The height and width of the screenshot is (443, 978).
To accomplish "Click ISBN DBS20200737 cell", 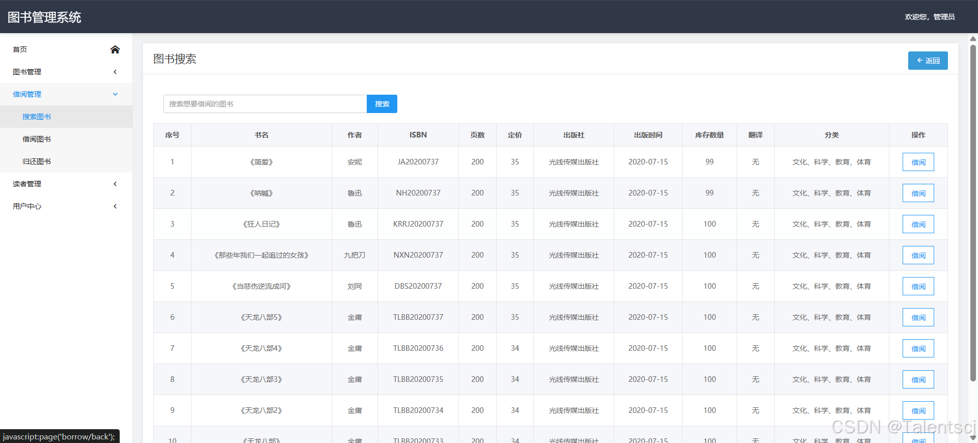I will coord(418,286).
